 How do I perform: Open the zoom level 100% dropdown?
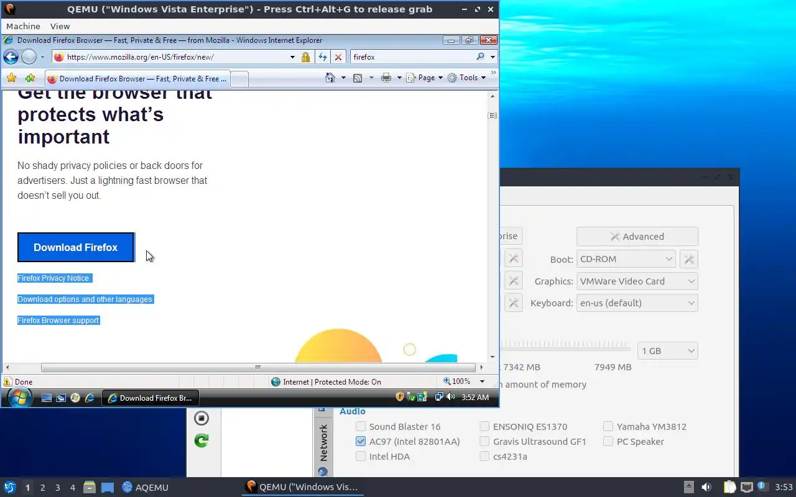(482, 381)
